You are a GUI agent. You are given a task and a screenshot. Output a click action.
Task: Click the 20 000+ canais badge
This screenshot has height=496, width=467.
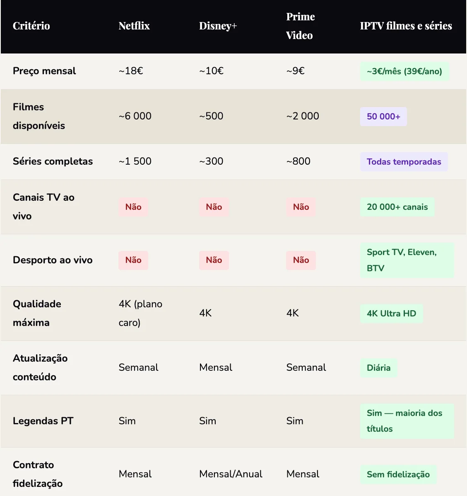coord(397,207)
